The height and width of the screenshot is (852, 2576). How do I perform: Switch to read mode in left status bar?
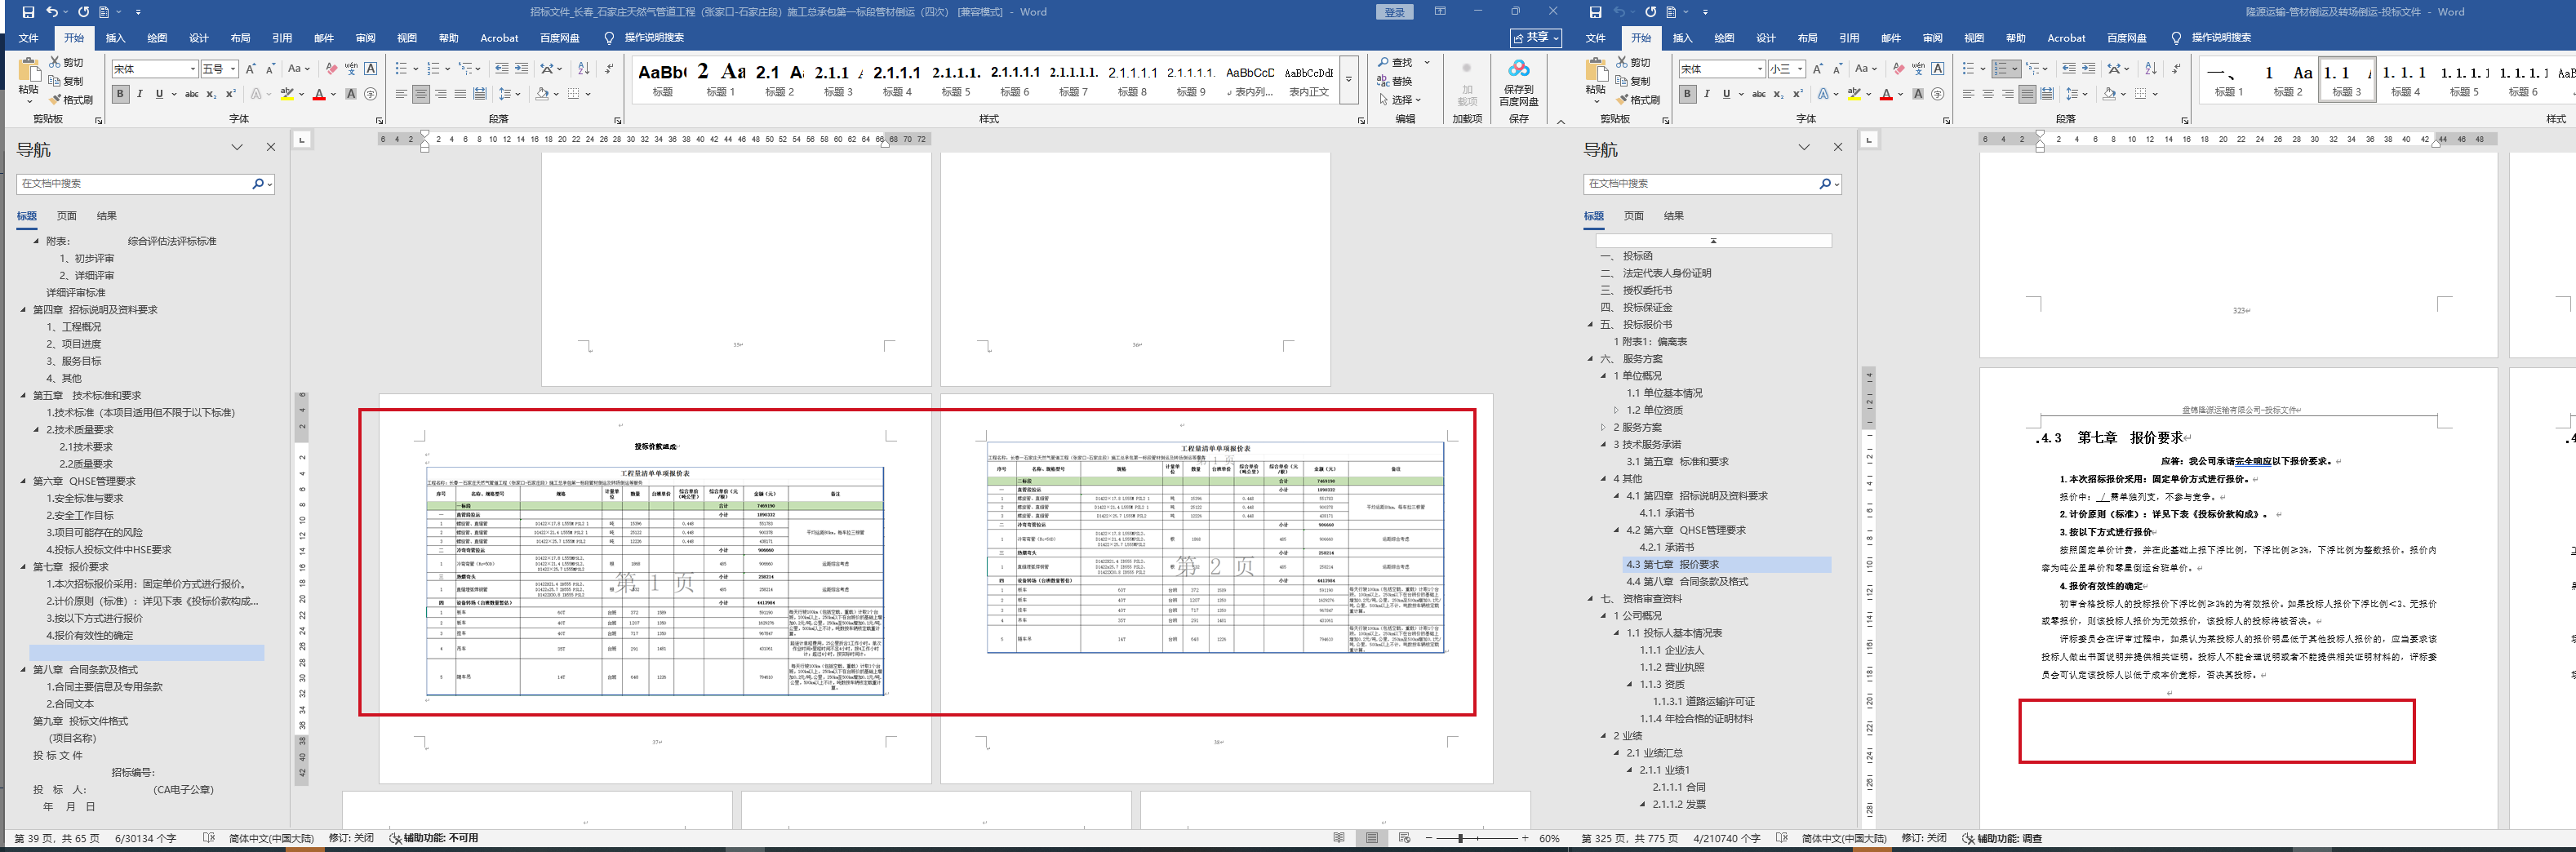point(1339,838)
